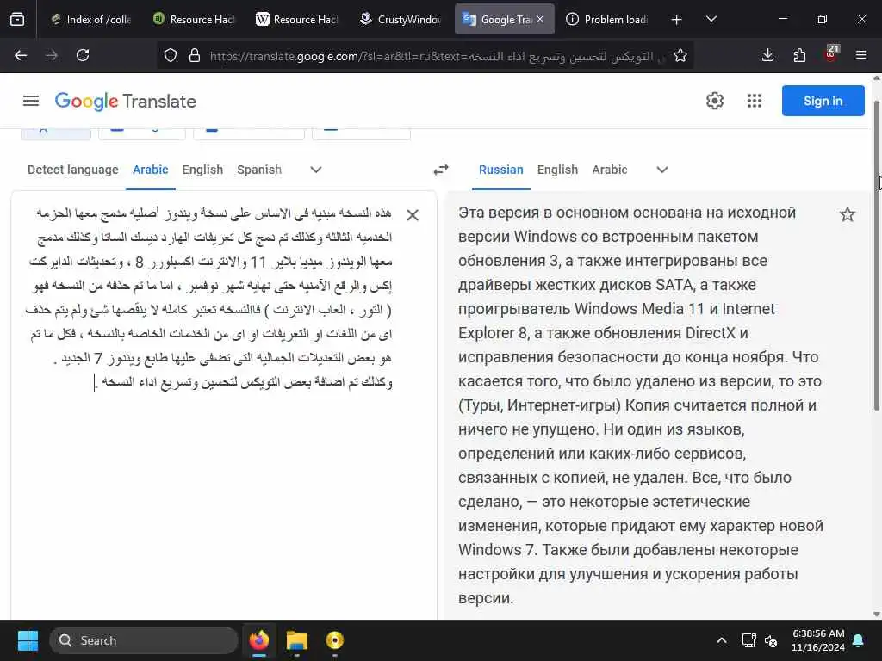Select Detect language as source
Image resolution: width=882 pixels, height=661 pixels.
(x=73, y=170)
